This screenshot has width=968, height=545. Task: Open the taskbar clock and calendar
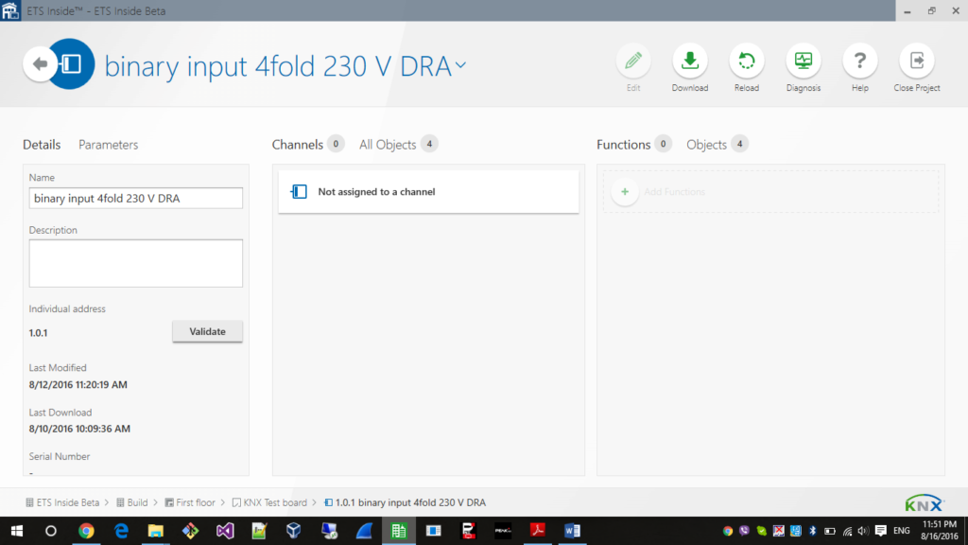coord(939,531)
